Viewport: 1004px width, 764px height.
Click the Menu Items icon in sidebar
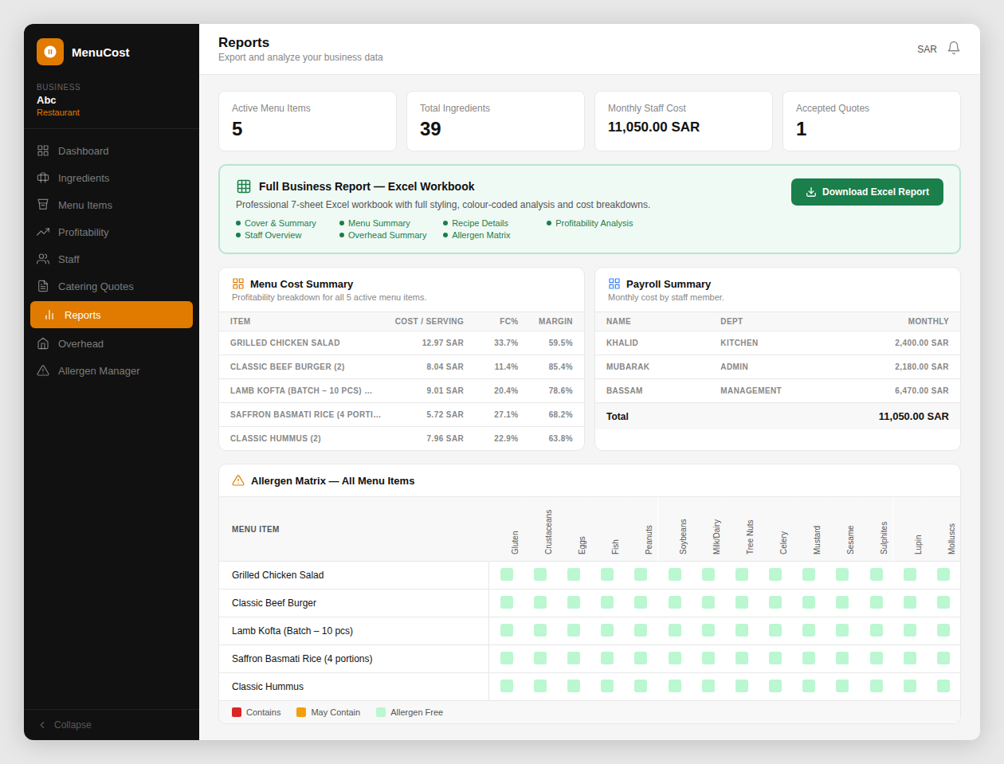[x=43, y=205]
